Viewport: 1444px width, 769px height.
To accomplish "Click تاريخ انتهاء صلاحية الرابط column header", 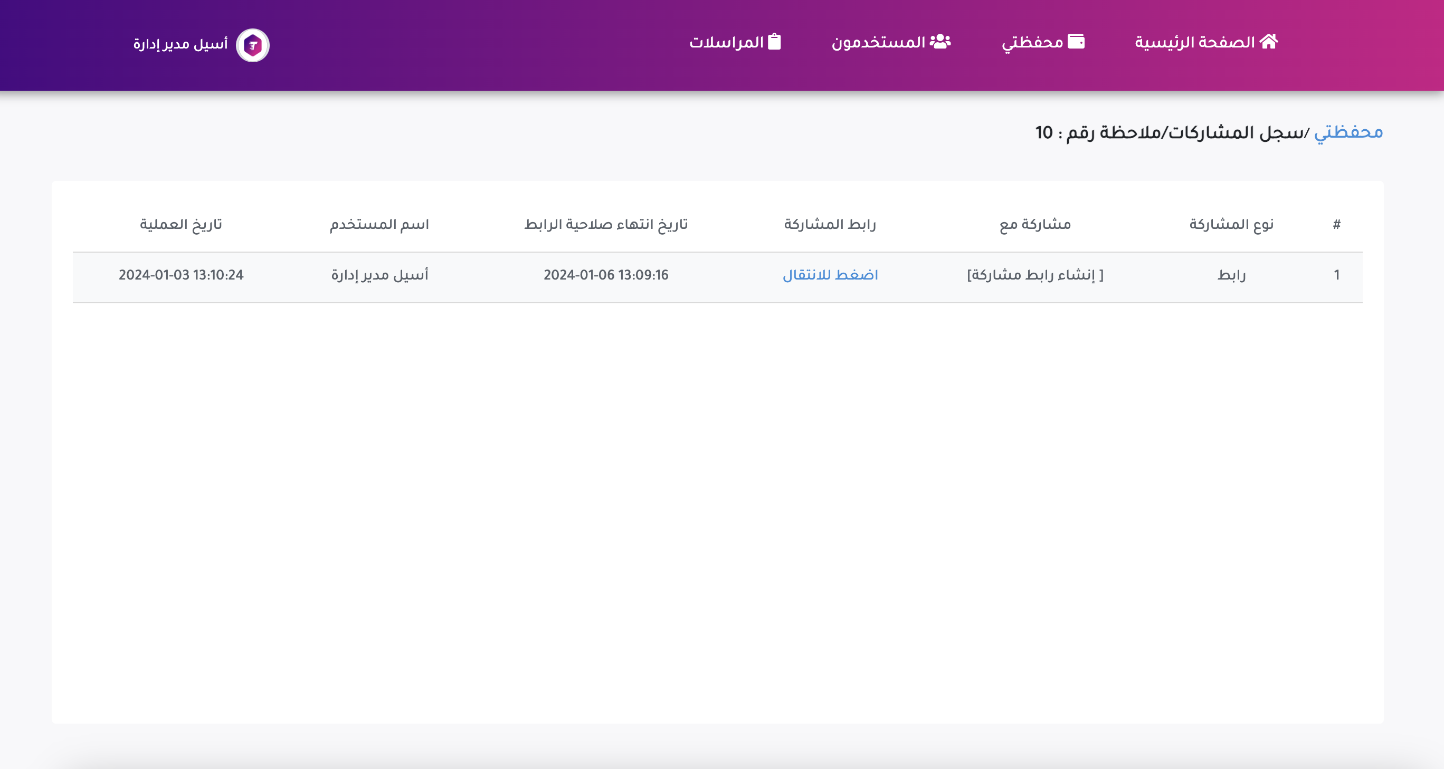I will click(x=606, y=225).
